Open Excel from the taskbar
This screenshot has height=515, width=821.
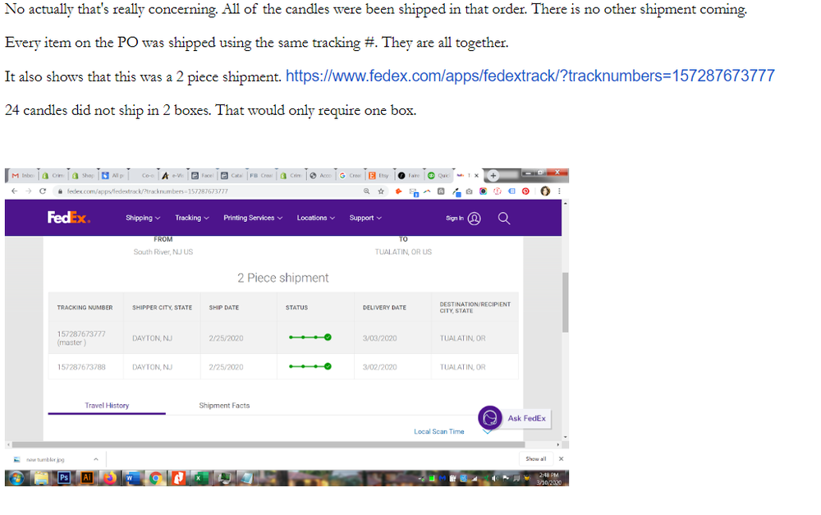tap(199, 477)
